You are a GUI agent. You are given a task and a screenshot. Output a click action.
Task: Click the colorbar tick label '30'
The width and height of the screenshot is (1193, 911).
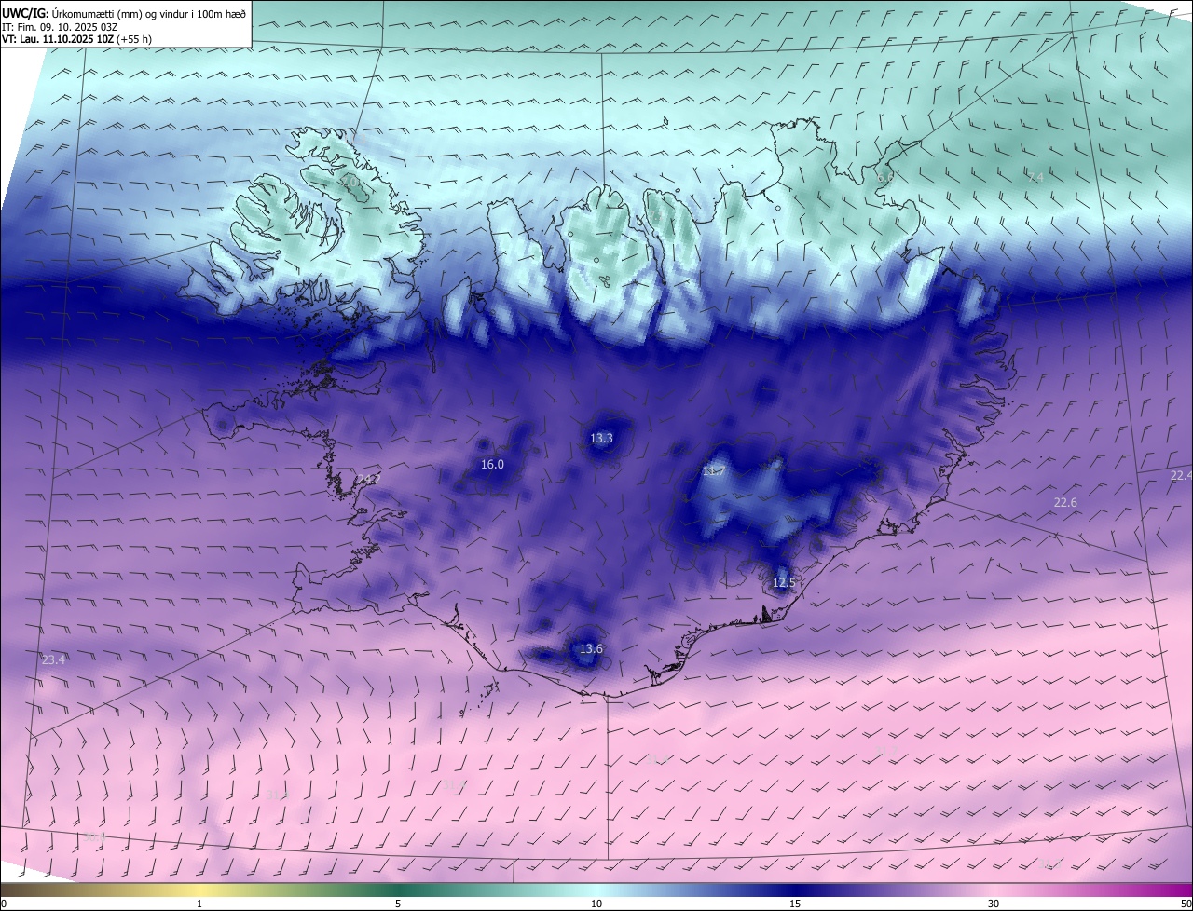pyautogui.click(x=994, y=904)
